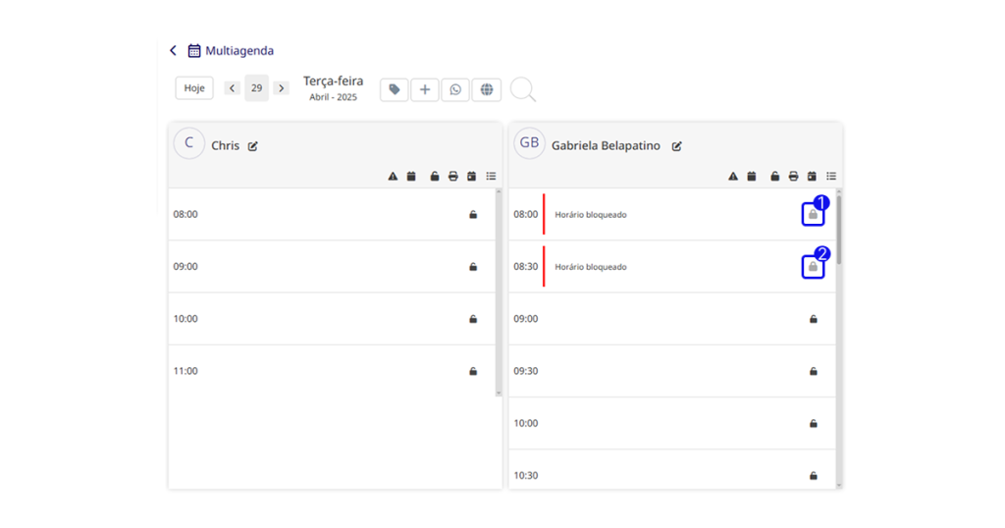Click scrollbar in Gabriela's agenda column

(838, 231)
